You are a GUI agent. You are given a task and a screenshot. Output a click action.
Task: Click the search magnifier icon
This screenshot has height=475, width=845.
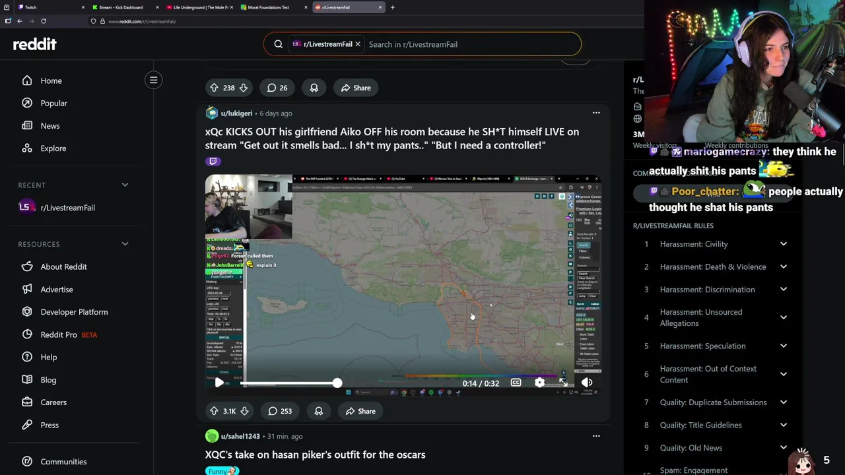click(x=278, y=44)
